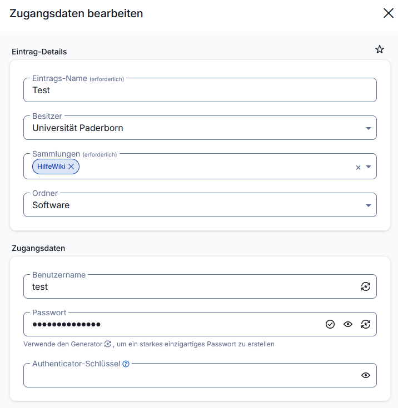Generate a new password with generator icon
This screenshot has height=408, width=398.
click(365, 324)
